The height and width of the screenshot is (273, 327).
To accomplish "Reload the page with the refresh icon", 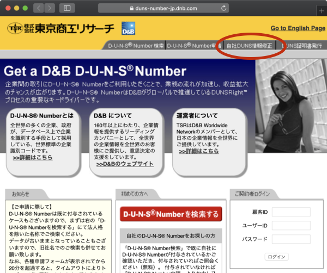I will (223, 8).
